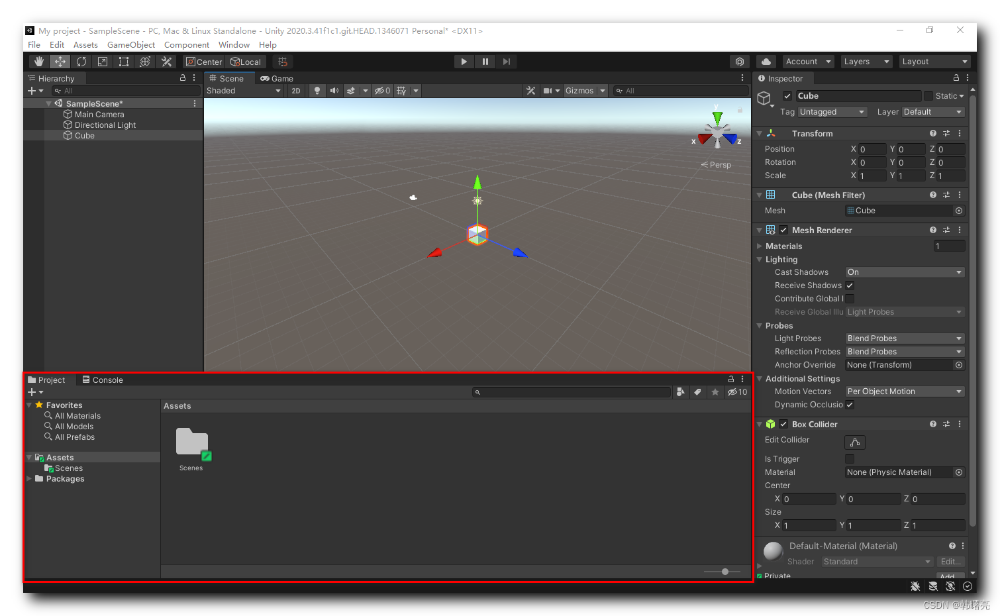Open the Component menu

[187, 45]
